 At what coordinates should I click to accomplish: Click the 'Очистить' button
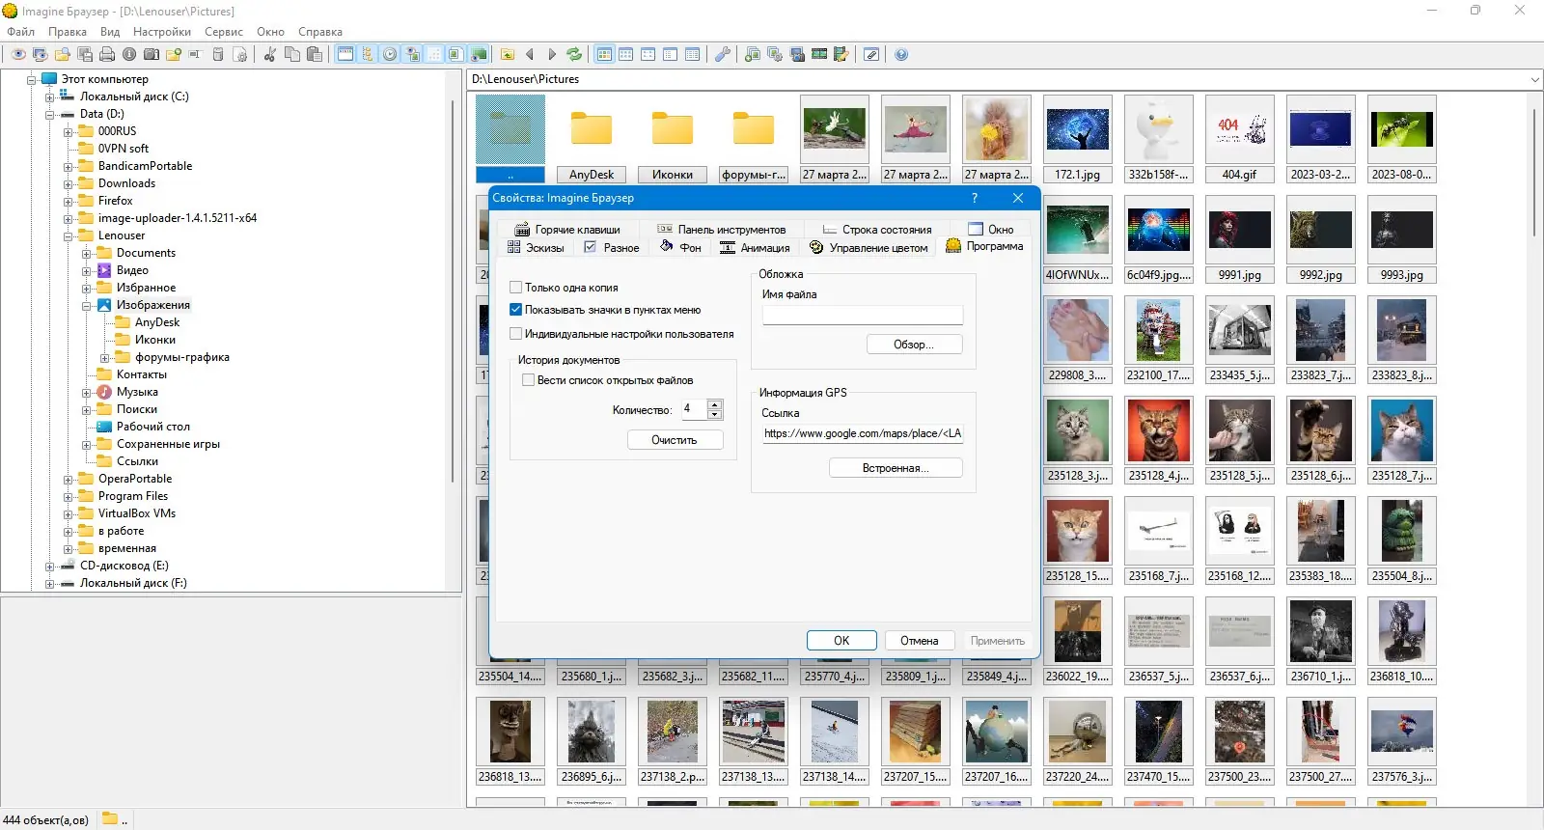click(x=674, y=440)
